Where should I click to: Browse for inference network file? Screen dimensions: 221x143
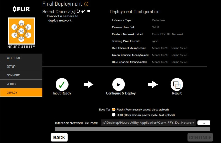204,123
